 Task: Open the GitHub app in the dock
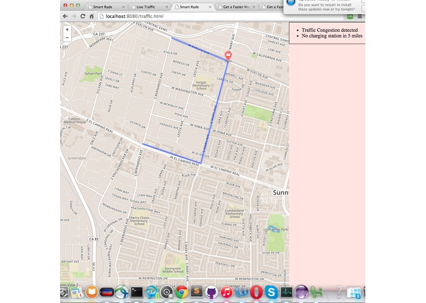tap(211, 292)
